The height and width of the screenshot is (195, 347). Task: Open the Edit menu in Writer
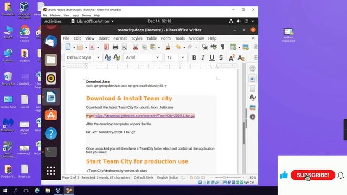click(x=77, y=38)
